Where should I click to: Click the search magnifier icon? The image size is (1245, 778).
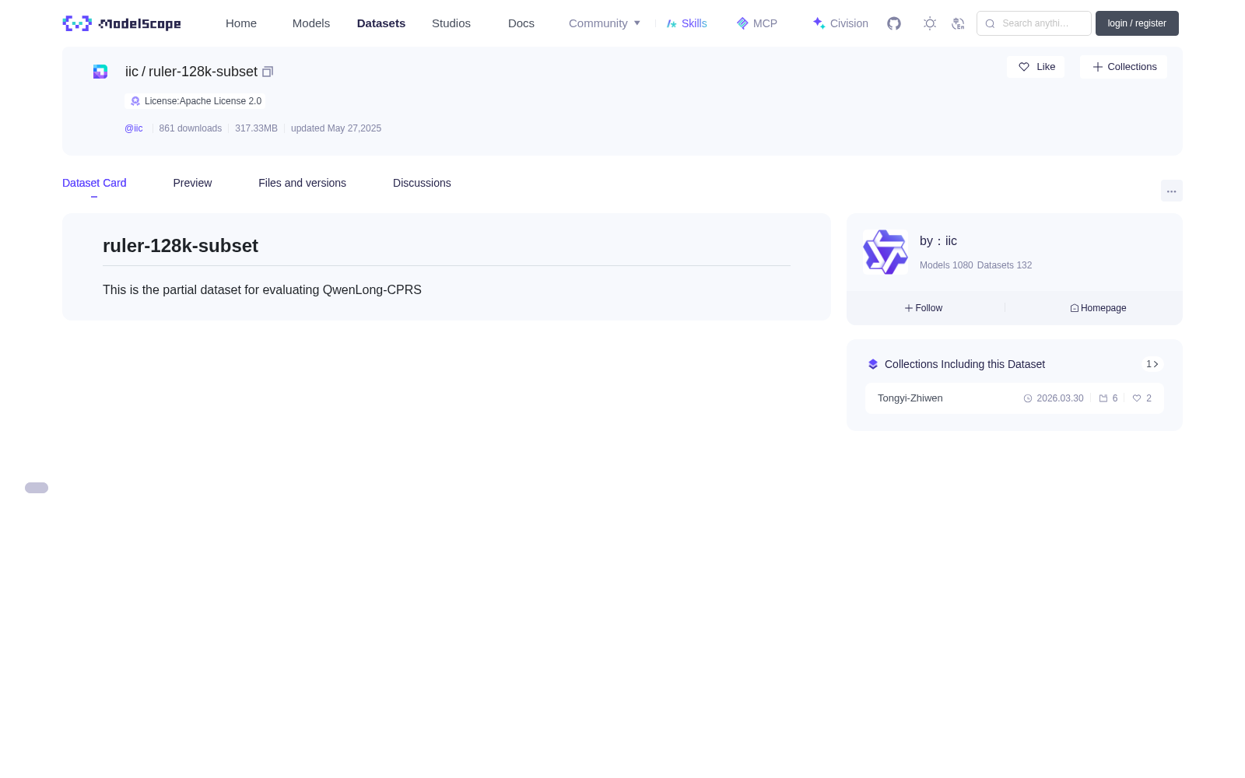(x=990, y=23)
